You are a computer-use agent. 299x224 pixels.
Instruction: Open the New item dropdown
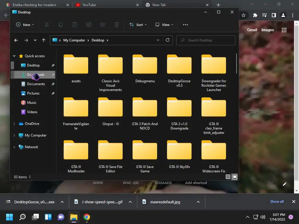pos(25,24)
